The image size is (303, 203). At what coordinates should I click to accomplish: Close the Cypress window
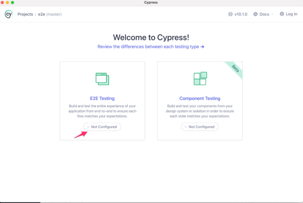(2, 2)
